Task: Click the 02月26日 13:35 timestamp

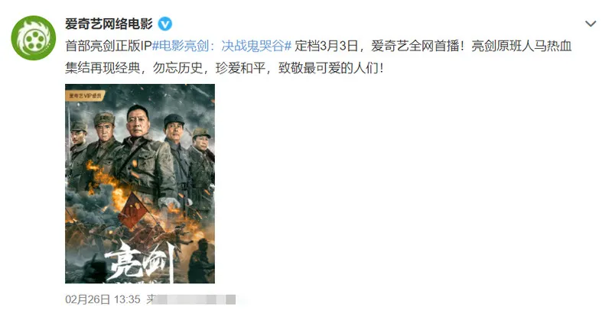Action: (103, 299)
